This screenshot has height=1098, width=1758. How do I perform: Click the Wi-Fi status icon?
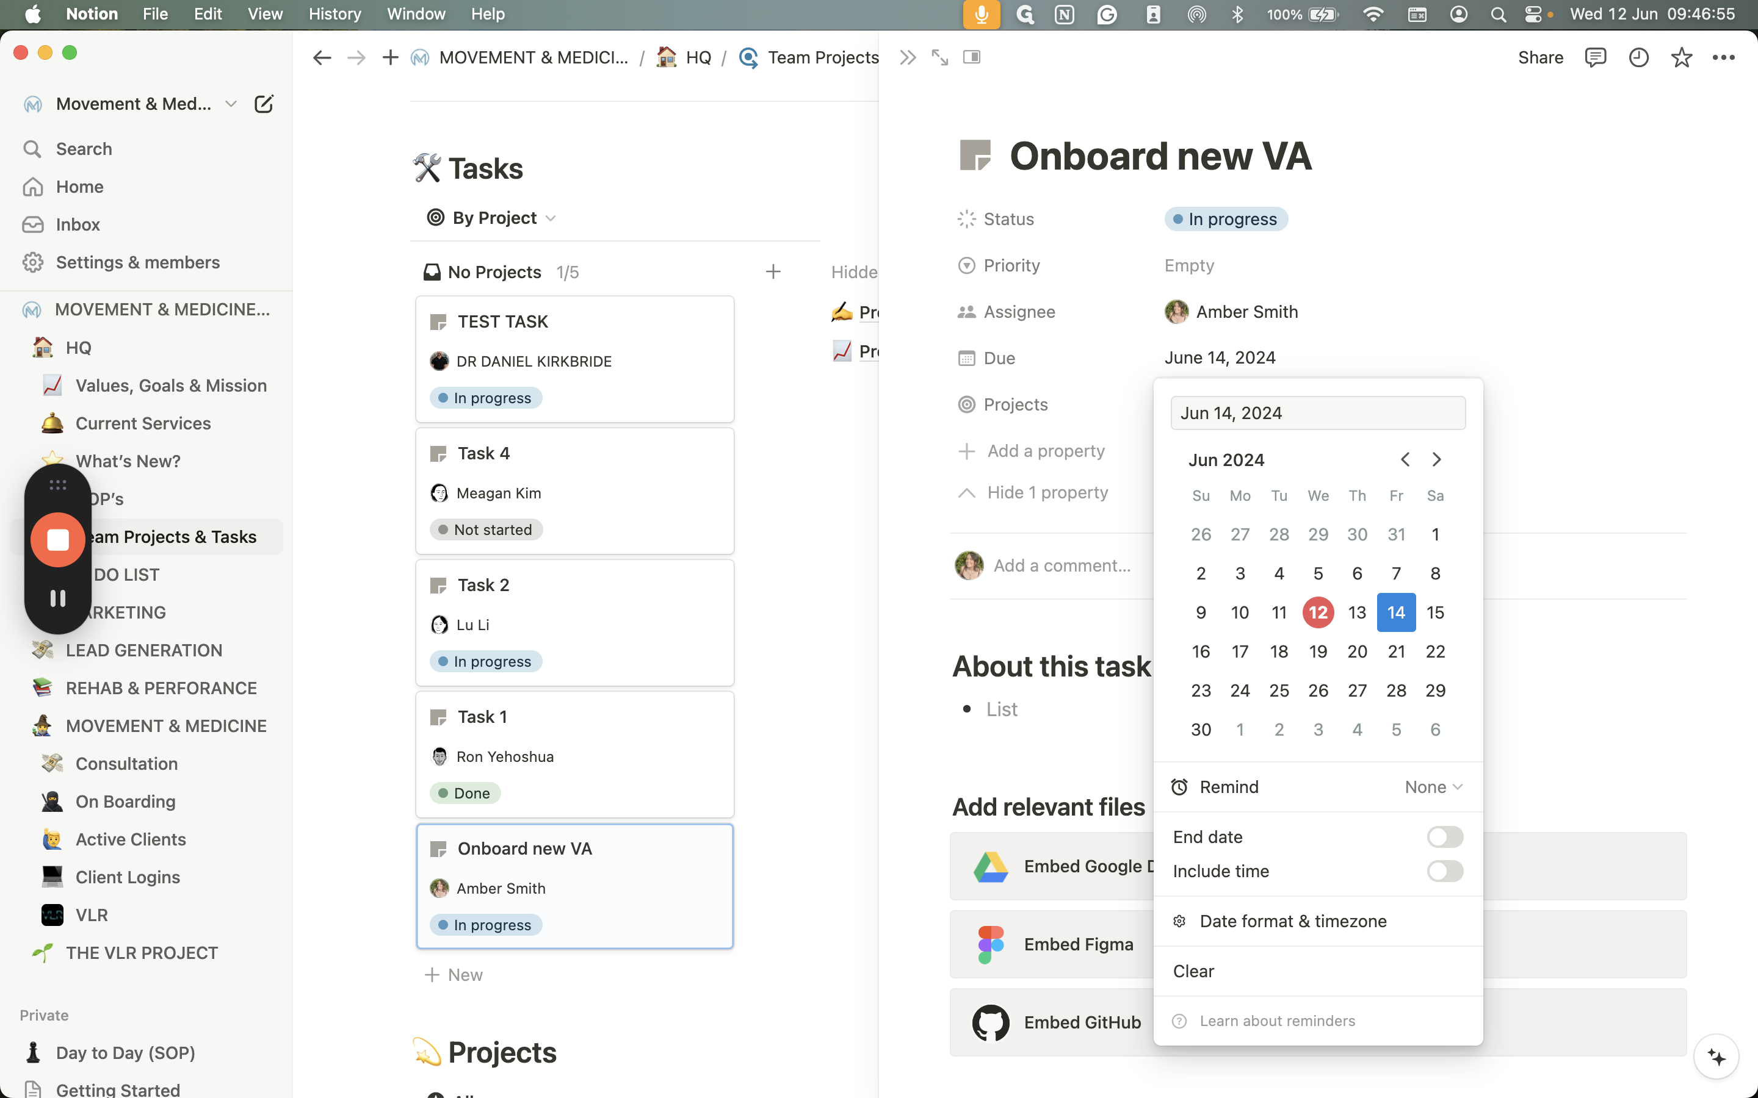tap(1373, 15)
